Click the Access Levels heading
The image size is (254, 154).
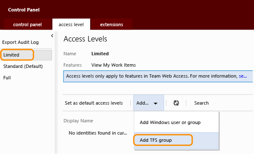point(86,39)
